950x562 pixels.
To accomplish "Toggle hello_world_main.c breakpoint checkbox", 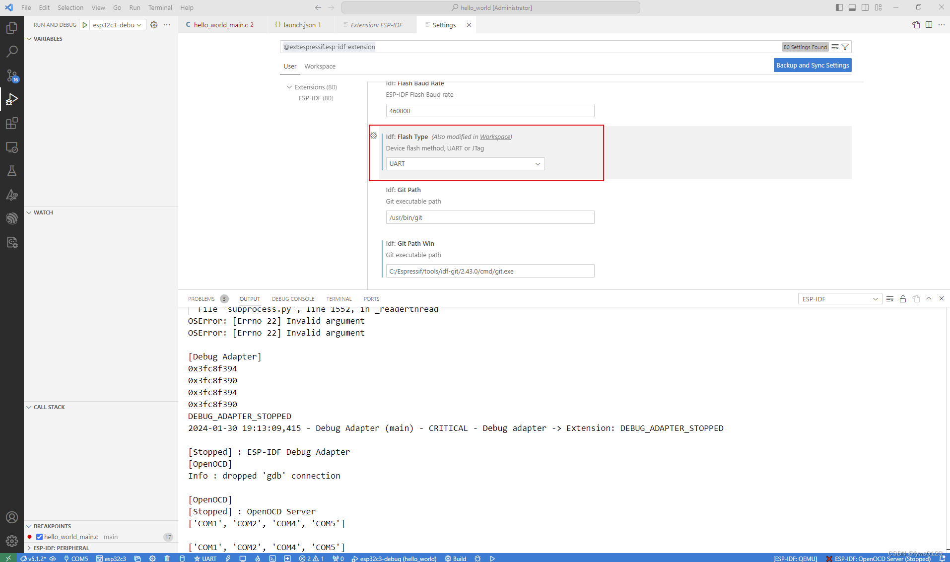I will 40,537.
